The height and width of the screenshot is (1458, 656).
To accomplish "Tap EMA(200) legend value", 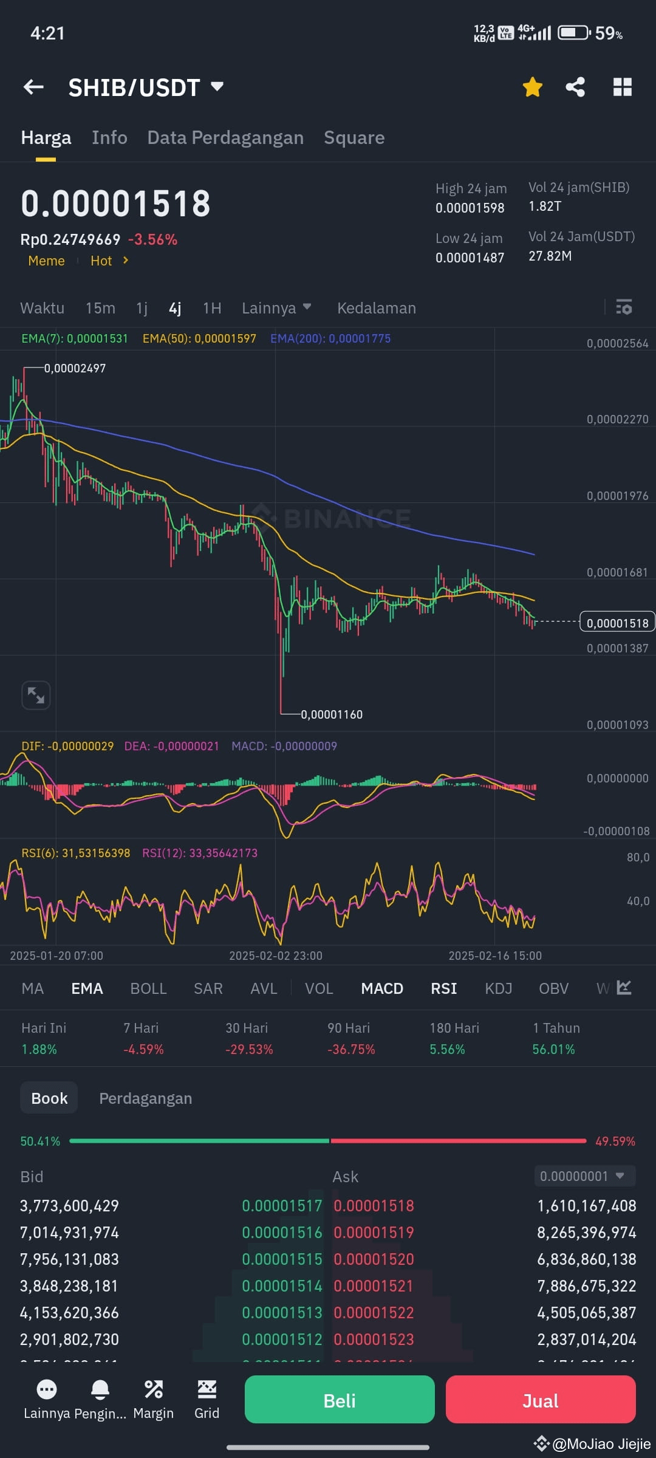I will [x=330, y=338].
